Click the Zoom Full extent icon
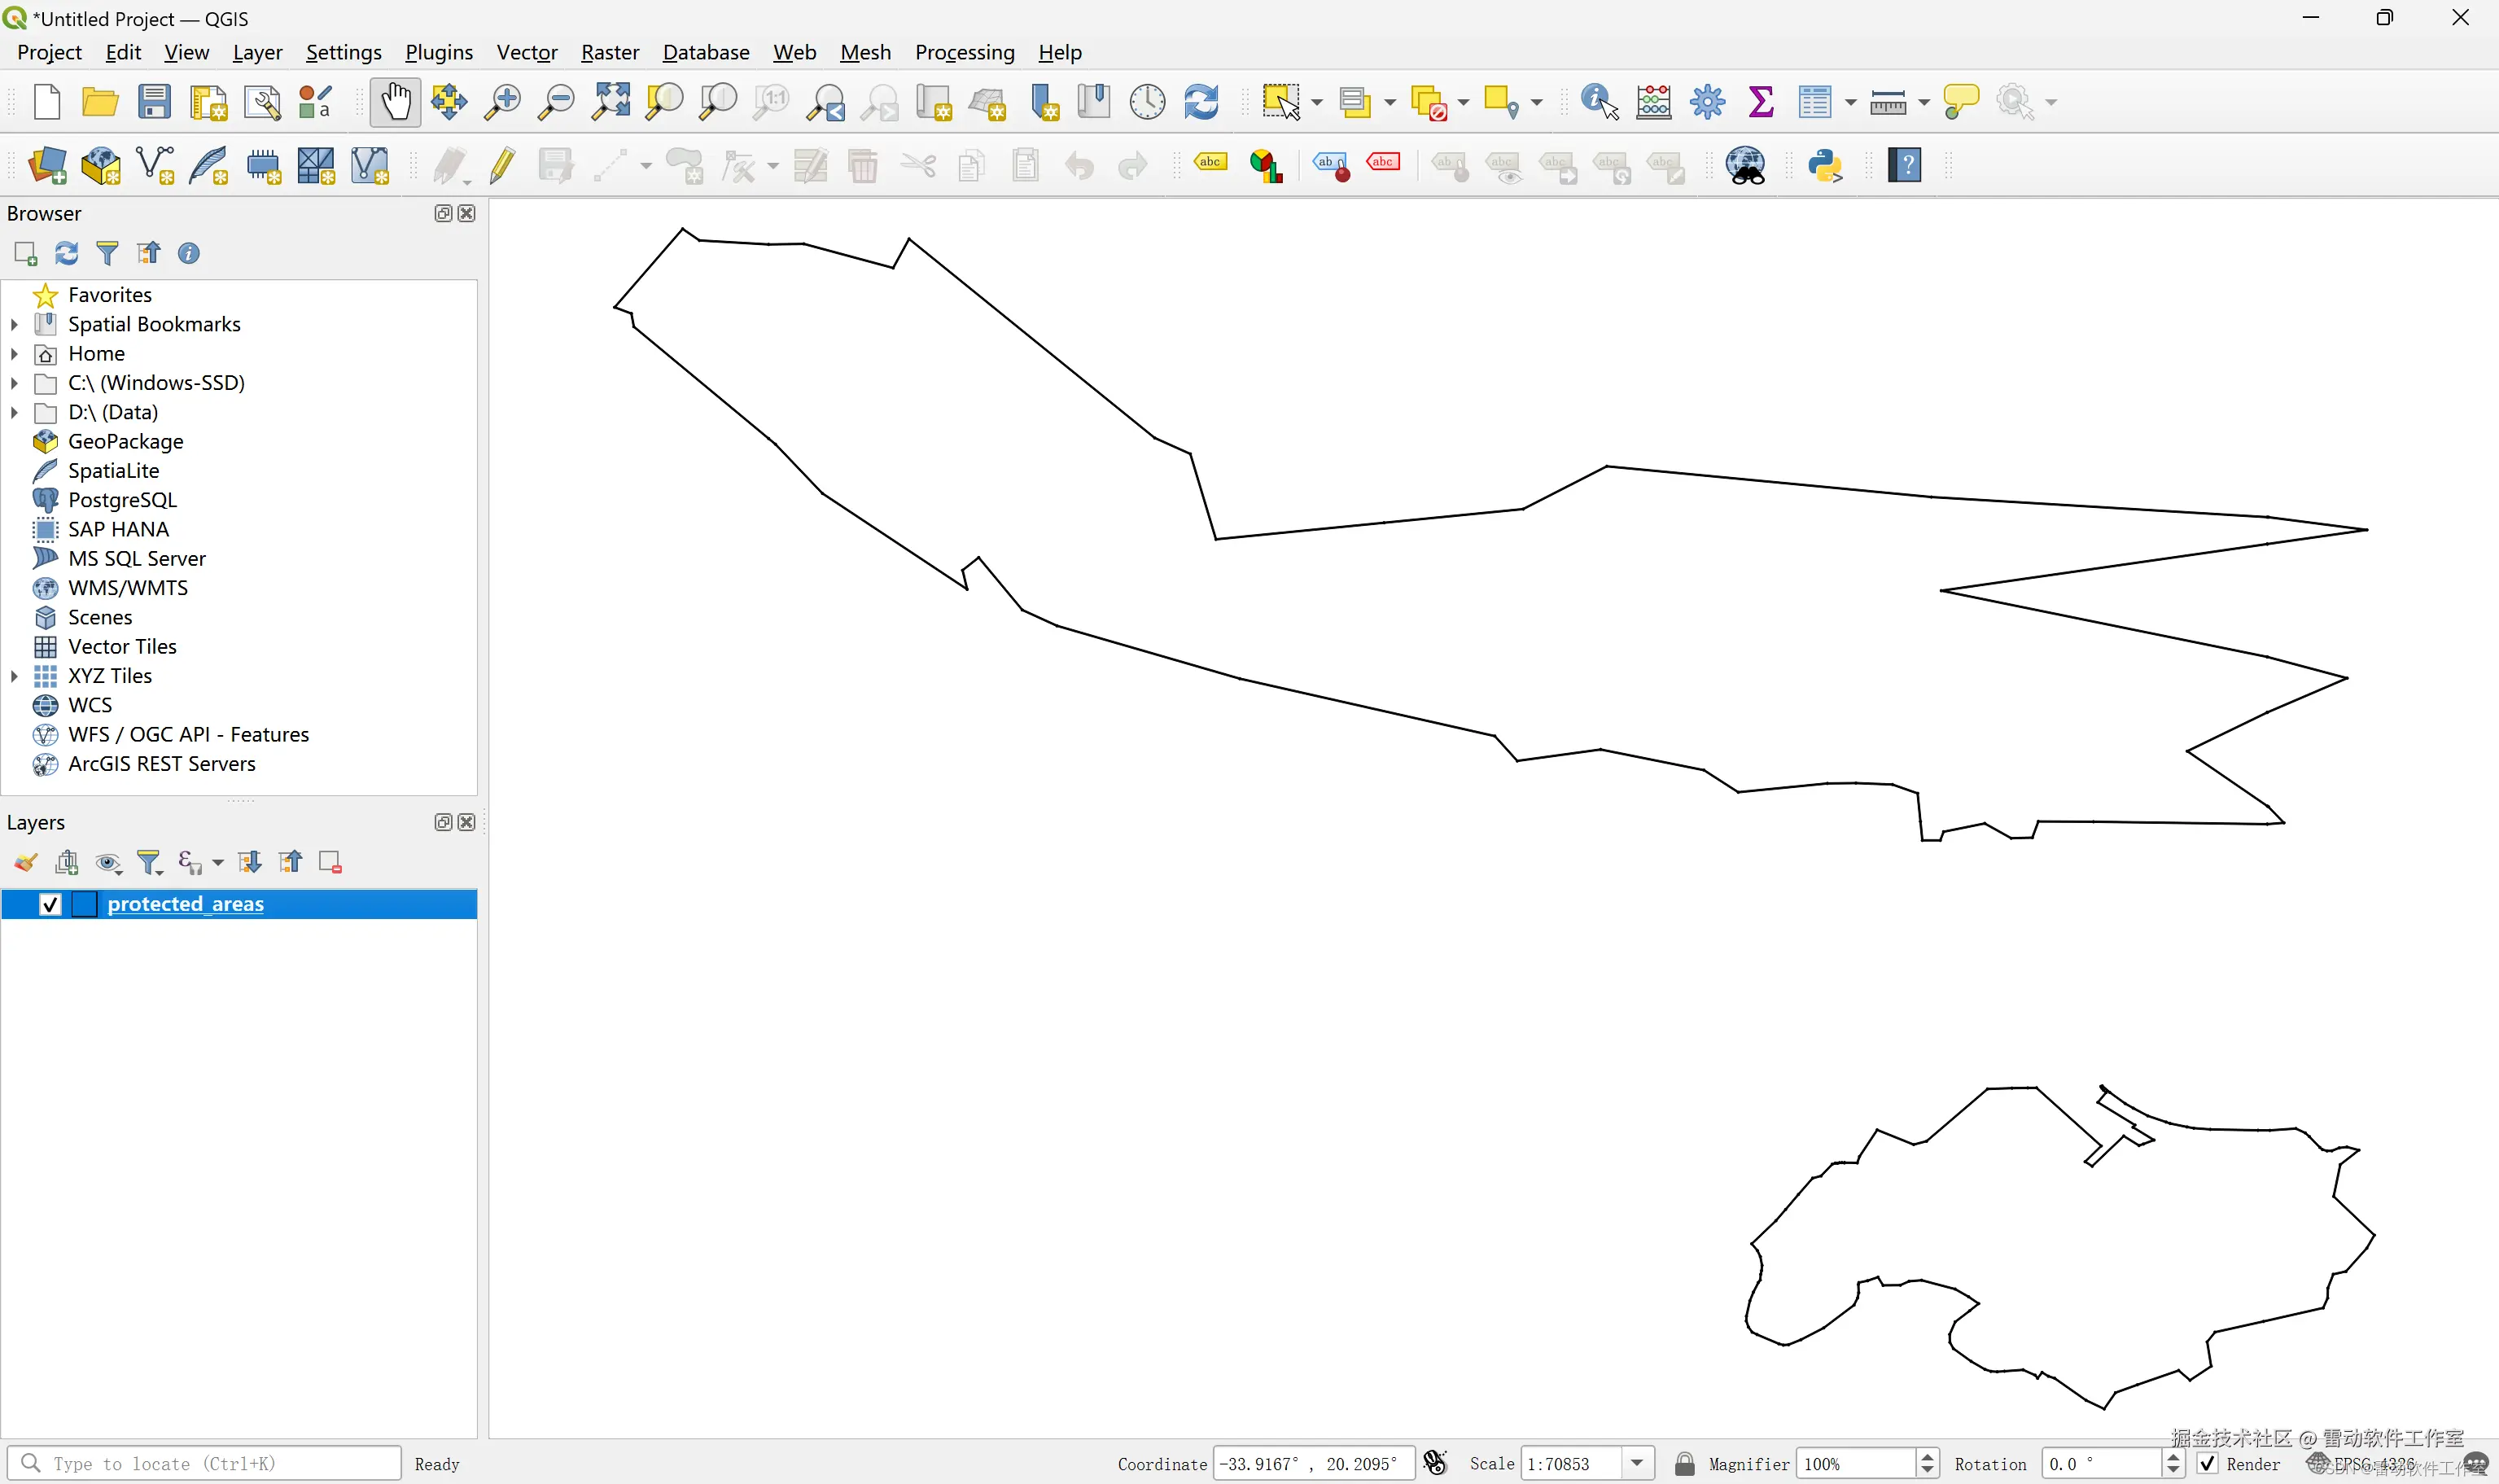Screen dimensions: 2499x1484 click(x=611, y=102)
